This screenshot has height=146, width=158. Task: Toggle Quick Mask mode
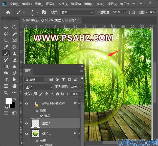pos(6,113)
